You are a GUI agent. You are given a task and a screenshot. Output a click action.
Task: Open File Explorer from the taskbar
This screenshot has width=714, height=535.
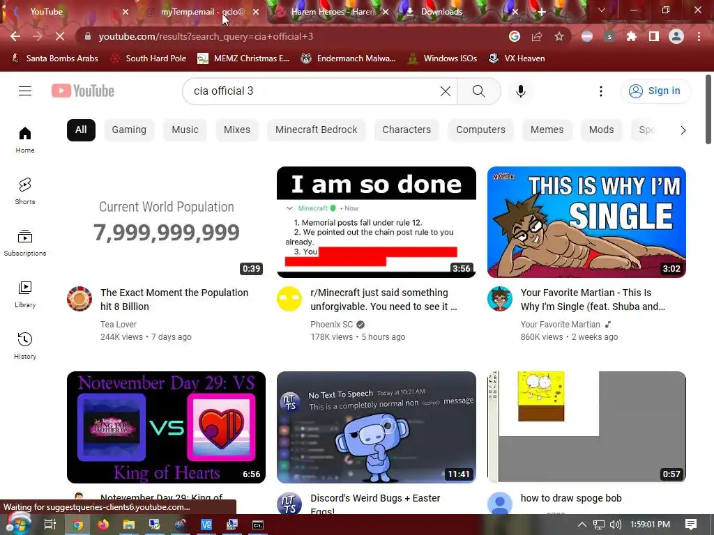pos(129,525)
